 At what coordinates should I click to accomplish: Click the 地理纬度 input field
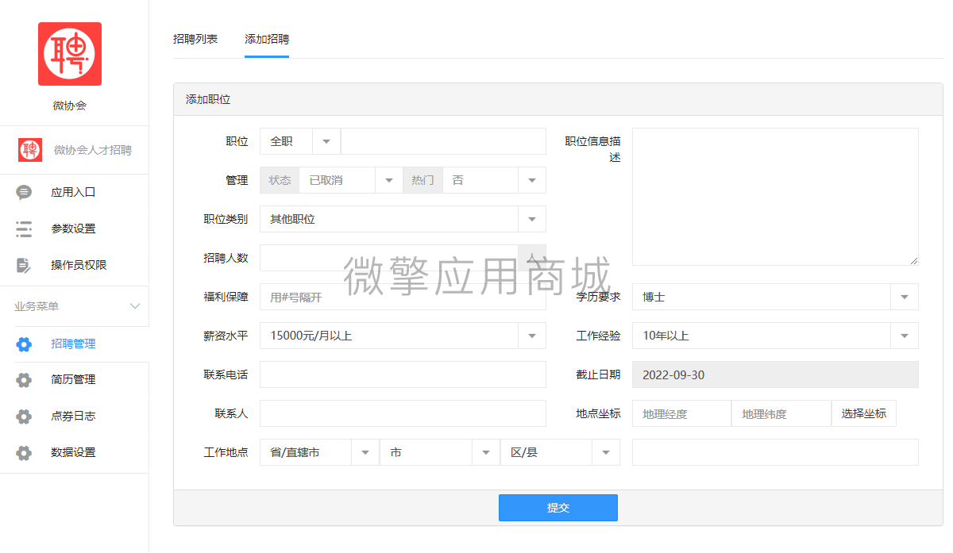click(x=781, y=413)
